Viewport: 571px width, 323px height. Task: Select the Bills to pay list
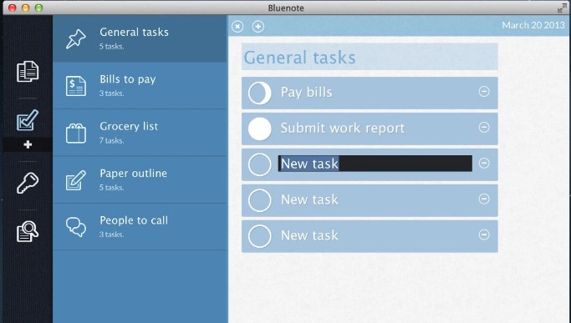[x=140, y=86]
